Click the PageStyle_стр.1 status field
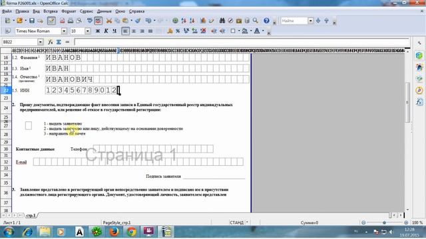The height and width of the screenshot is (239, 426). tap(116, 222)
